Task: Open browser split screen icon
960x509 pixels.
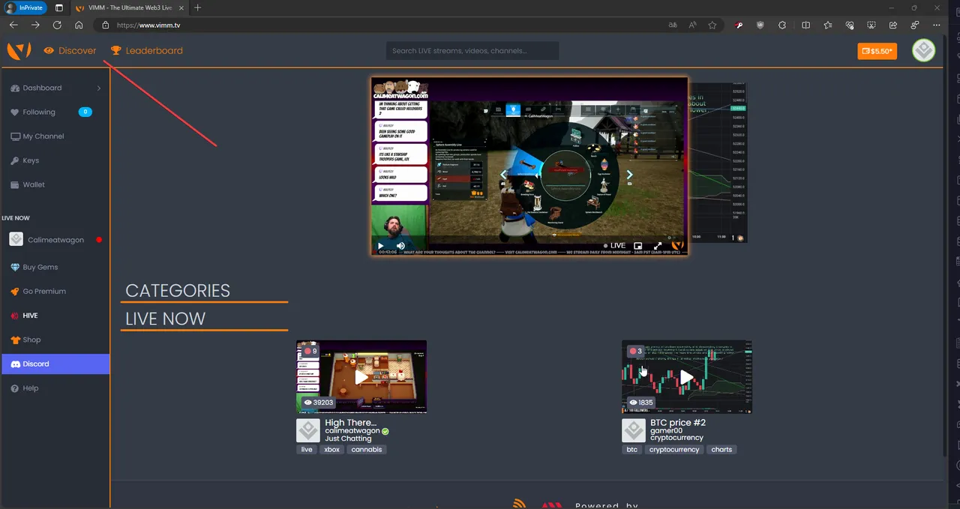Action: pos(806,25)
